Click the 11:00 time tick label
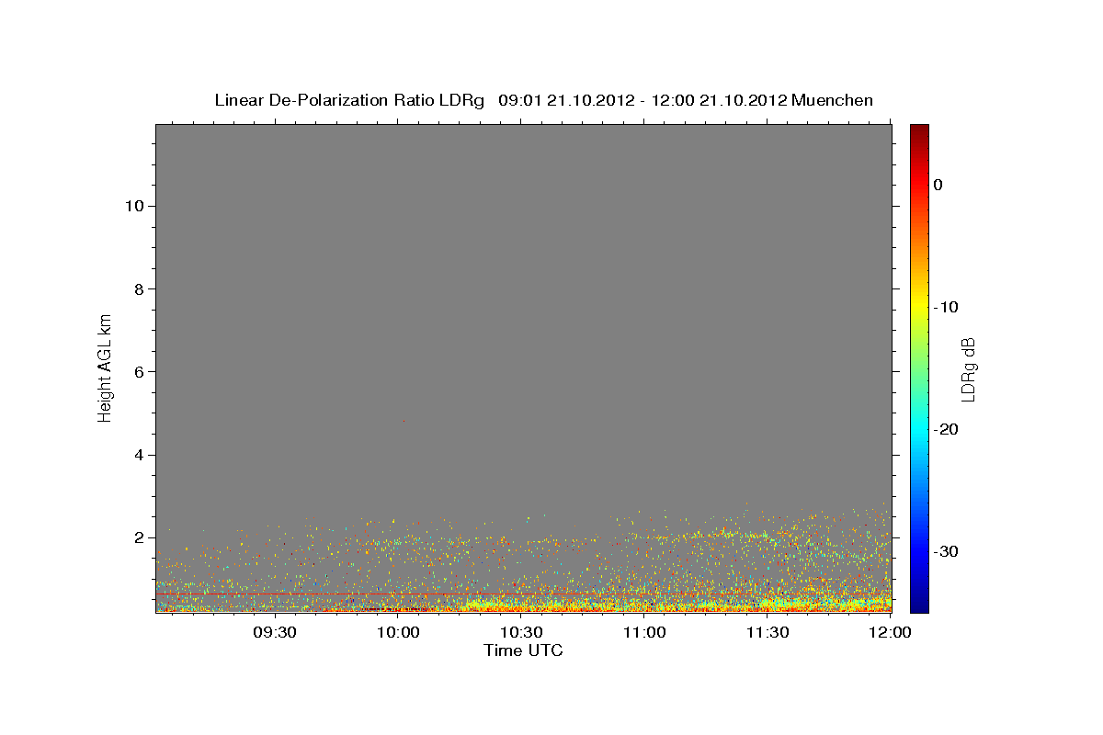The width and height of the screenshot is (1103, 735). [644, 633]
